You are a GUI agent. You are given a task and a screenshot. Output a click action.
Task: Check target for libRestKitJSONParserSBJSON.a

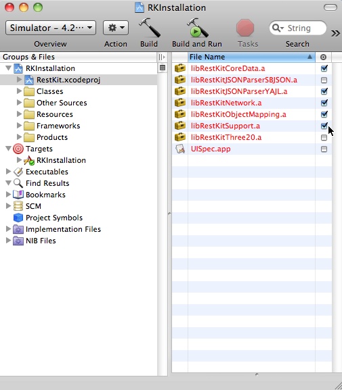coord(324,80)
